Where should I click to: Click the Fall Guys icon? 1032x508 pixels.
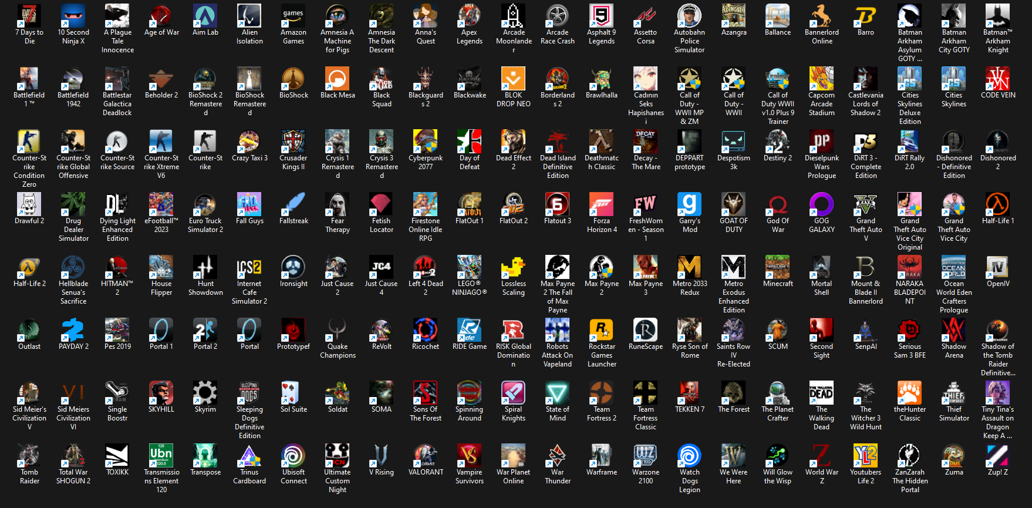point(249,204)
